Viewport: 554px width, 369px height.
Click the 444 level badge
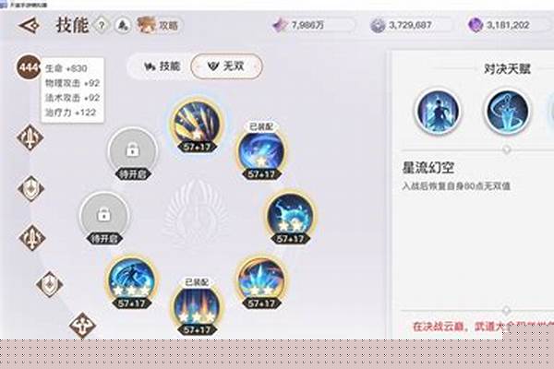click(x=29, y=66)
